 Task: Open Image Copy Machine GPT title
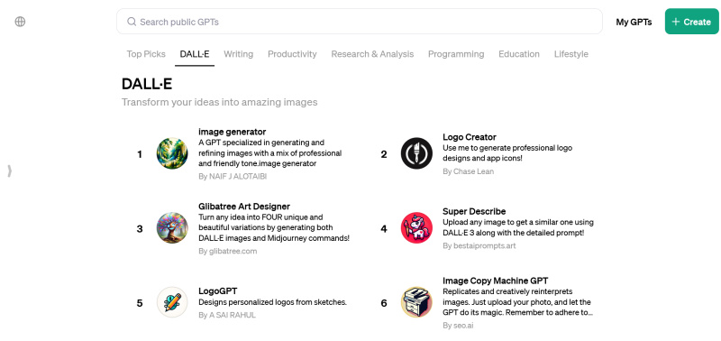click(495, 281)
